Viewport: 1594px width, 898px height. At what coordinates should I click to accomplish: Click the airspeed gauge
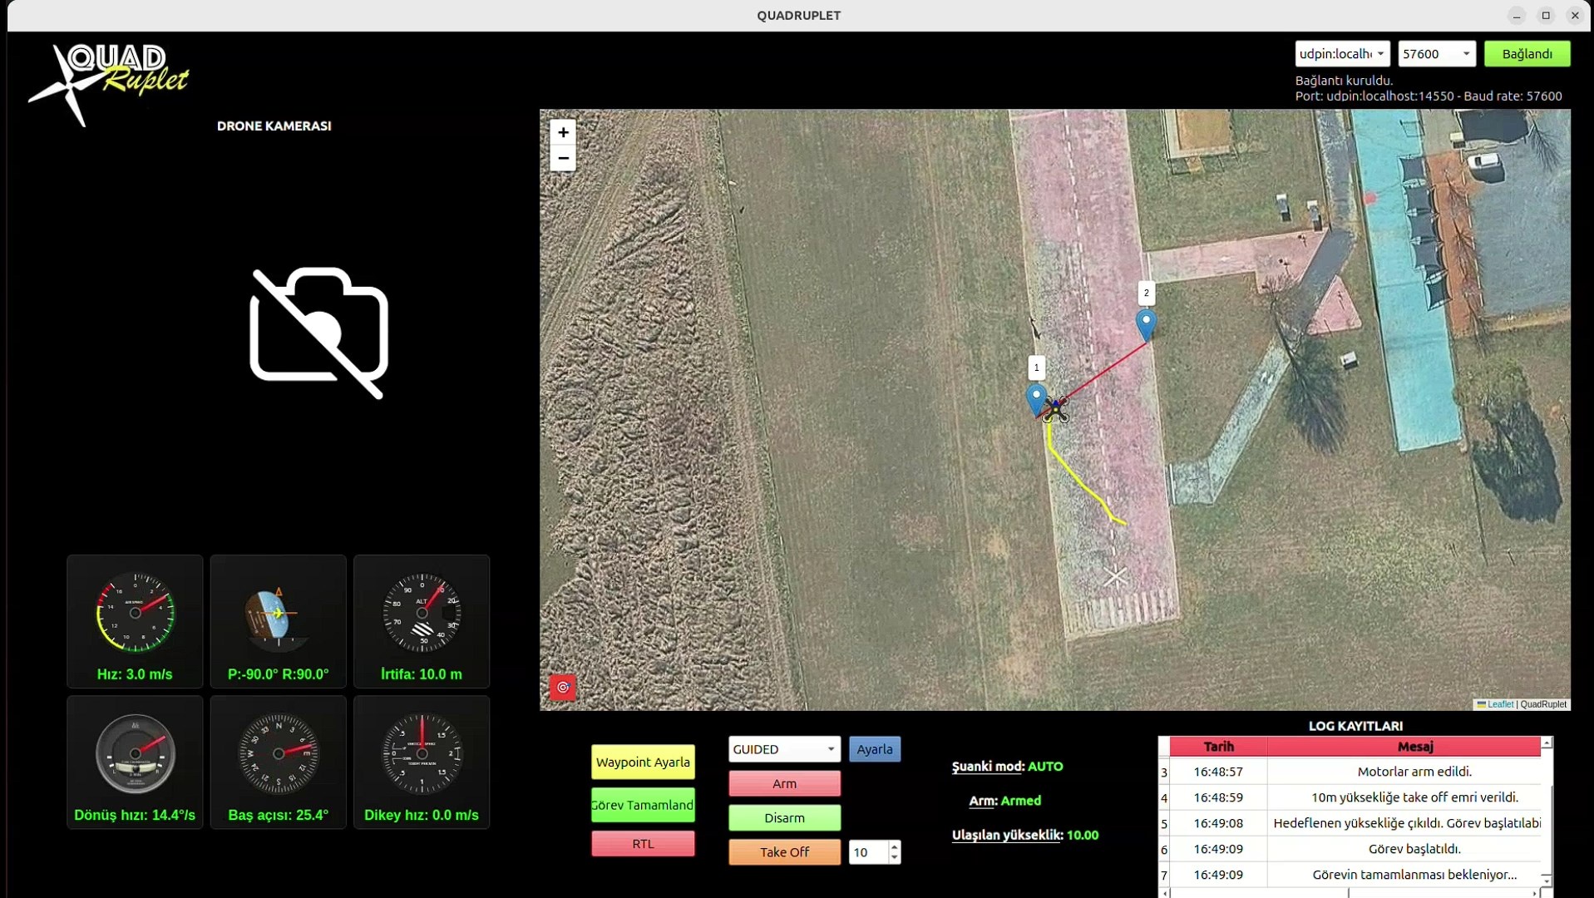[135, 613]
